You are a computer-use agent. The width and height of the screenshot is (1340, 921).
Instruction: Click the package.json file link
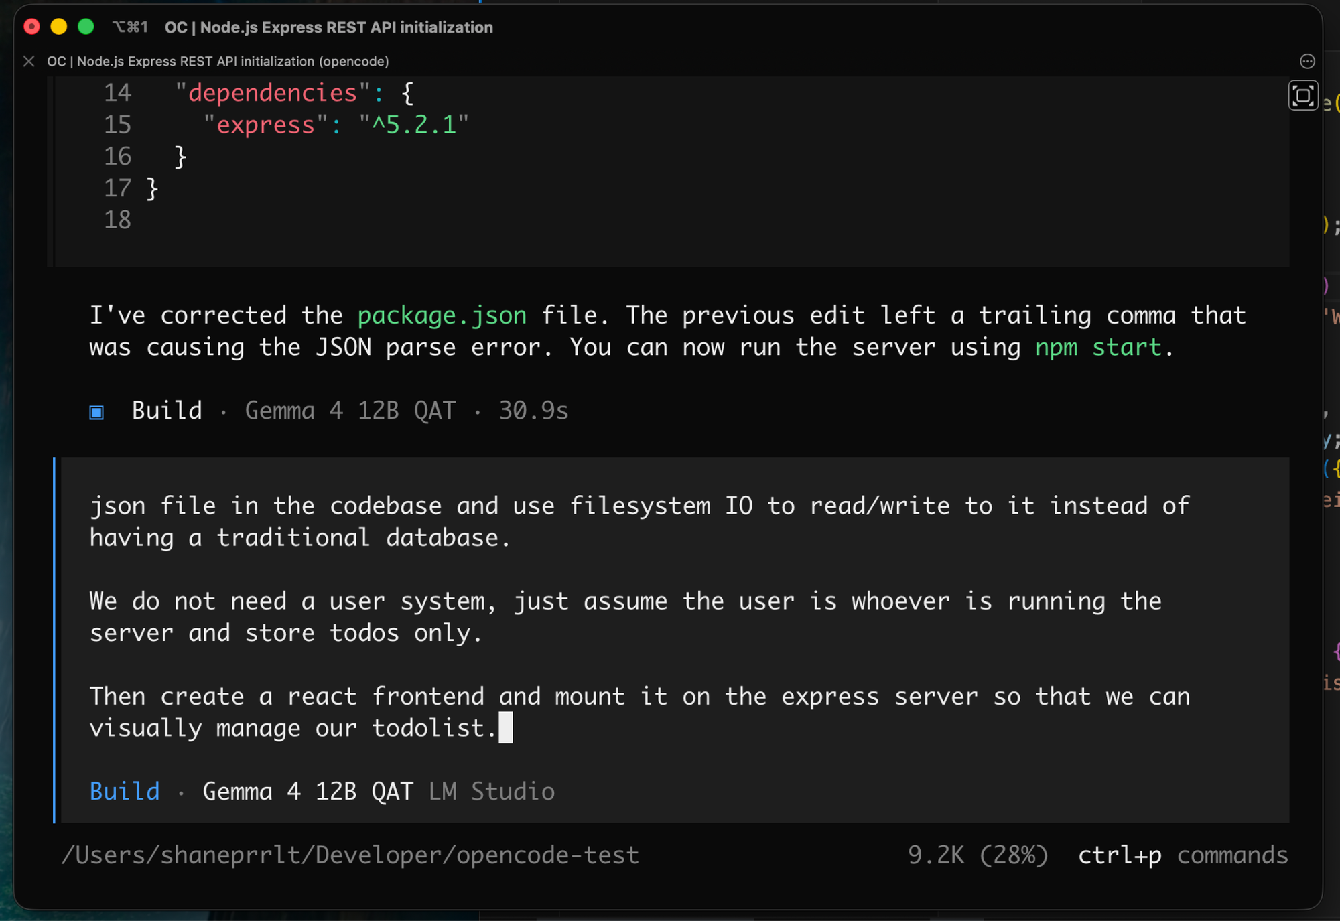coord(442,315)
